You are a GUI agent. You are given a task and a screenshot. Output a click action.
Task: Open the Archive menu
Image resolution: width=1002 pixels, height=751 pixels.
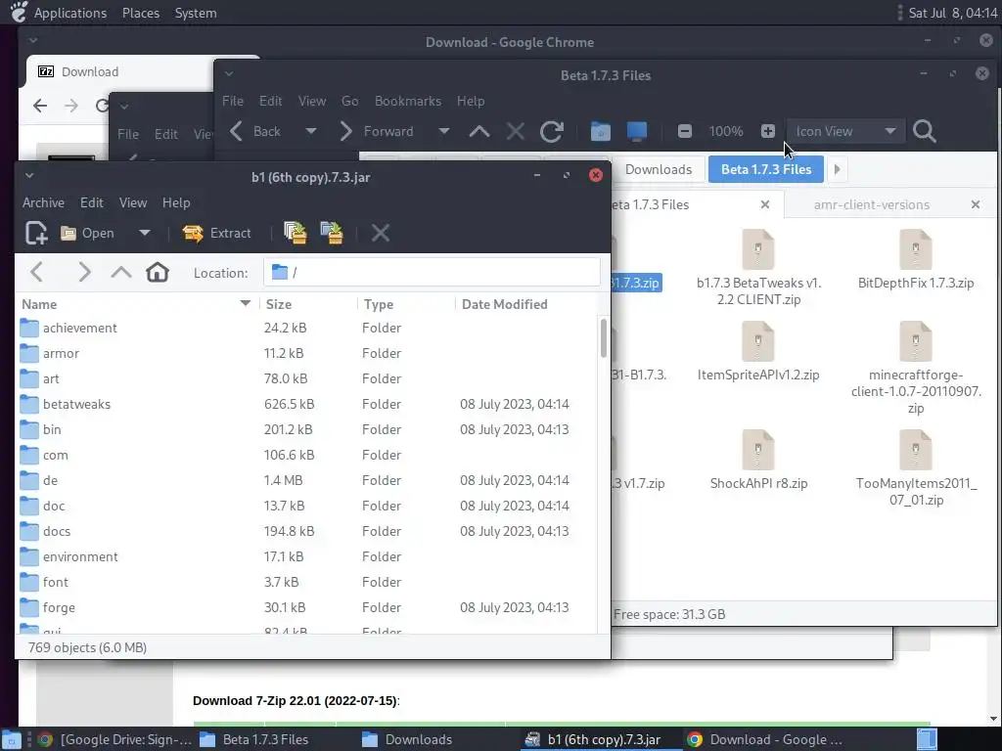pyautogui.click(x=43, y=202)
